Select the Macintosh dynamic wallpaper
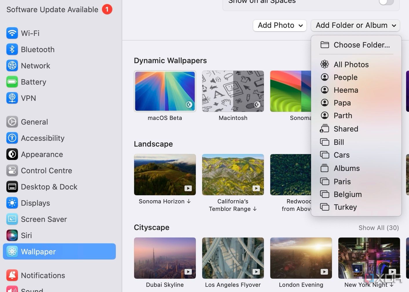 click(x=233, y=91)
